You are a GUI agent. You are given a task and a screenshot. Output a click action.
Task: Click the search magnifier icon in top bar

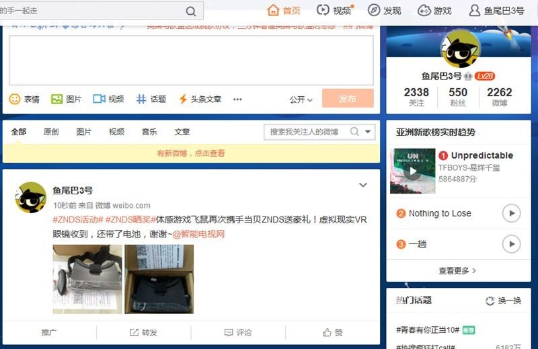point(191,11)
